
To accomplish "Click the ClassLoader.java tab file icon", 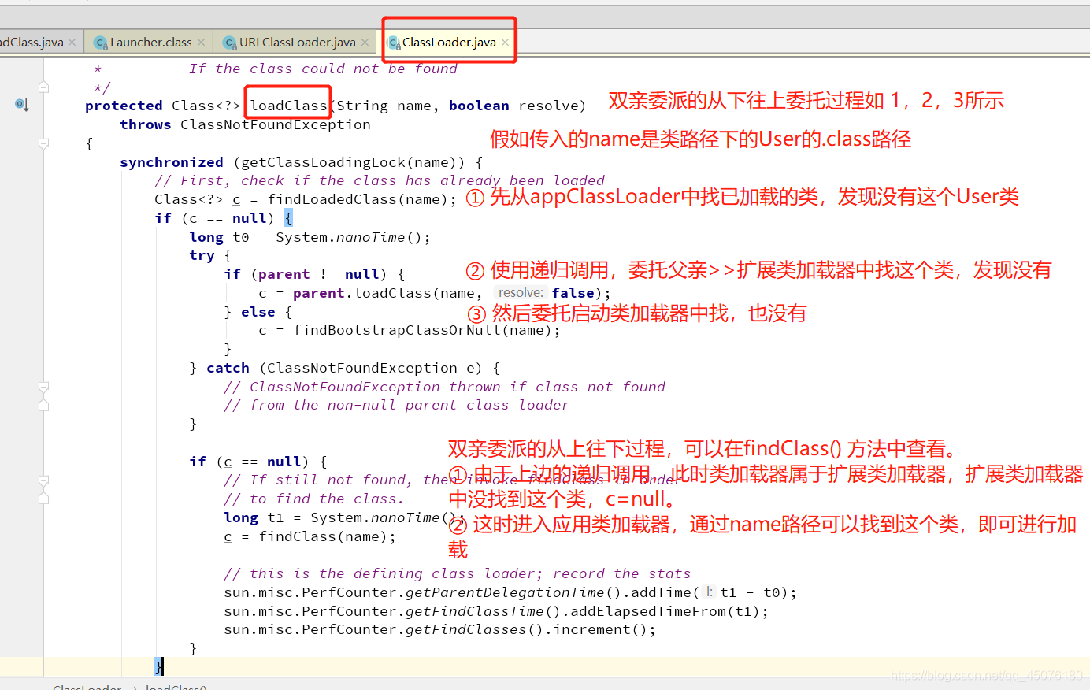I will click(394, 43).
